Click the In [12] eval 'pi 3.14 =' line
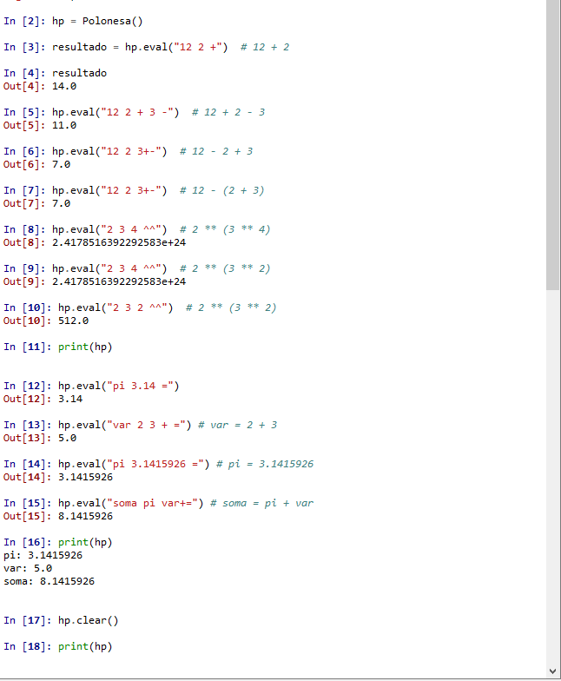561x681 pixels. pos(91,386)
